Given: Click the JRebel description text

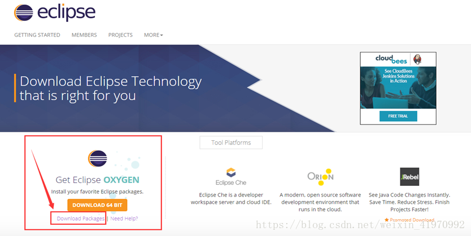Looking at the screenshot, I should [x=409, y=202].
